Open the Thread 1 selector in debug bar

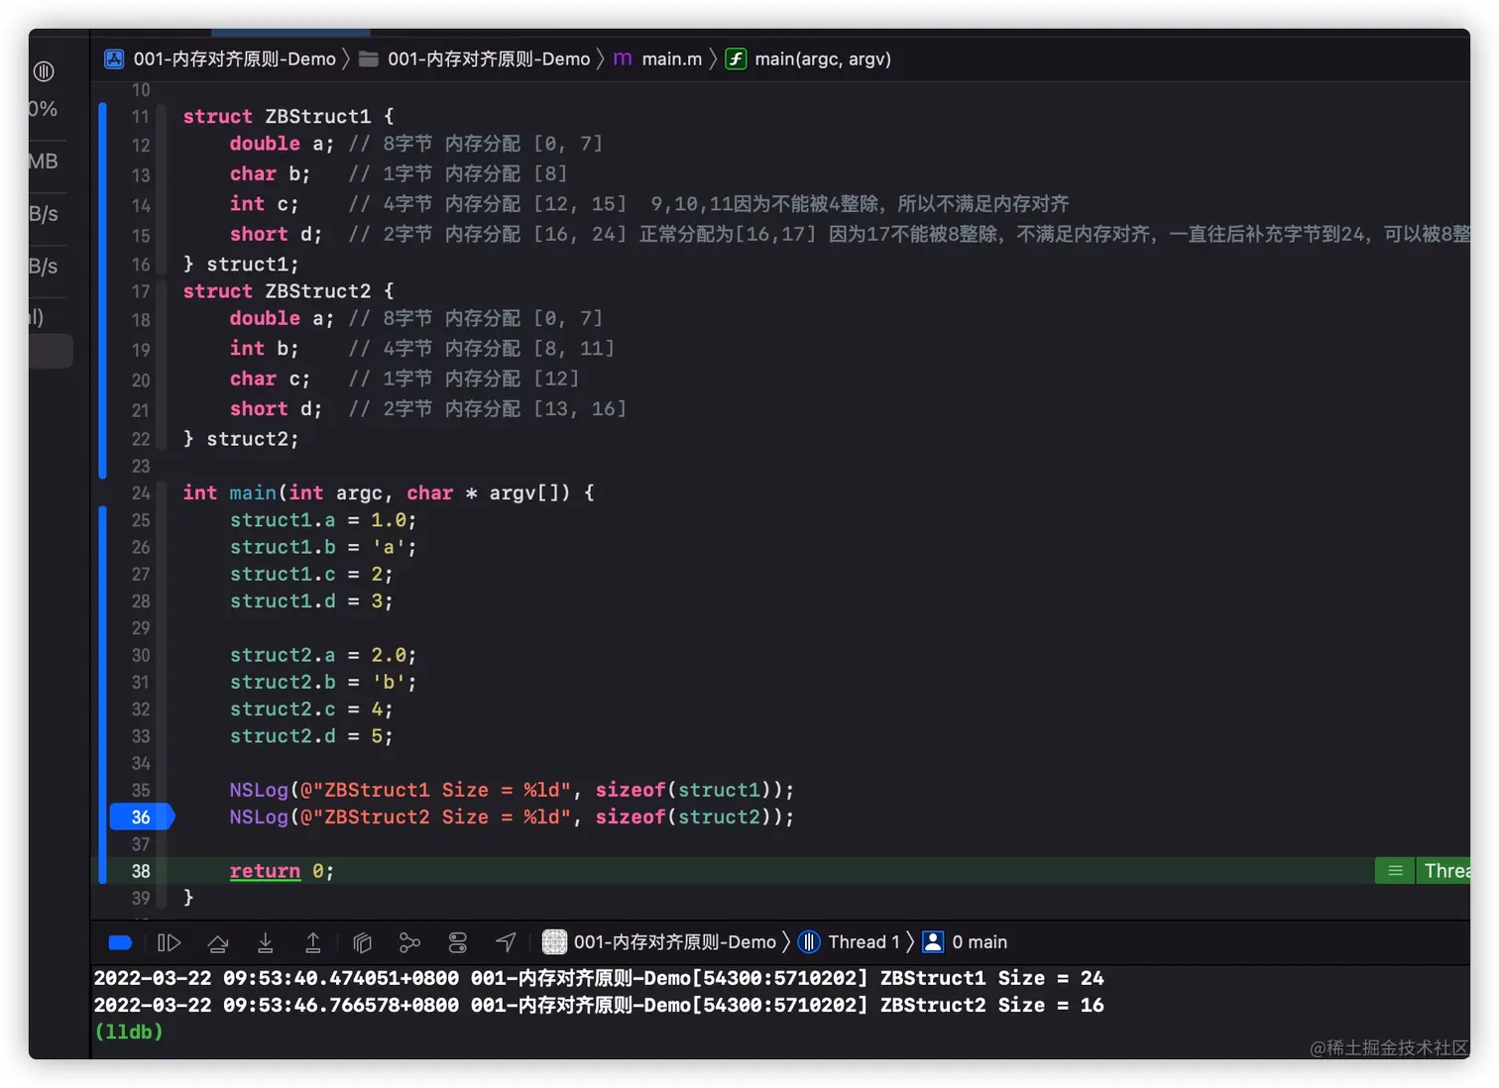pos(850,942)
